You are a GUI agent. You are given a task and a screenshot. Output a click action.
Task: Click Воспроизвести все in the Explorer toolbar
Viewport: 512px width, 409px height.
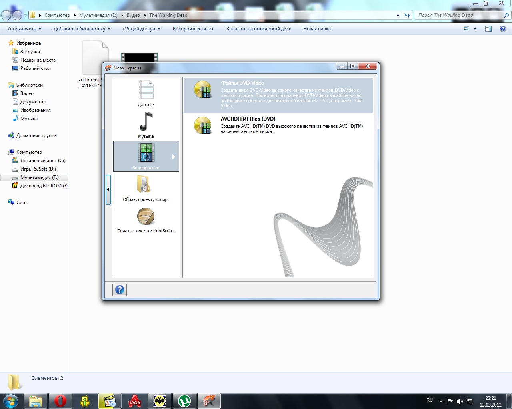click(x=194, y=29)
